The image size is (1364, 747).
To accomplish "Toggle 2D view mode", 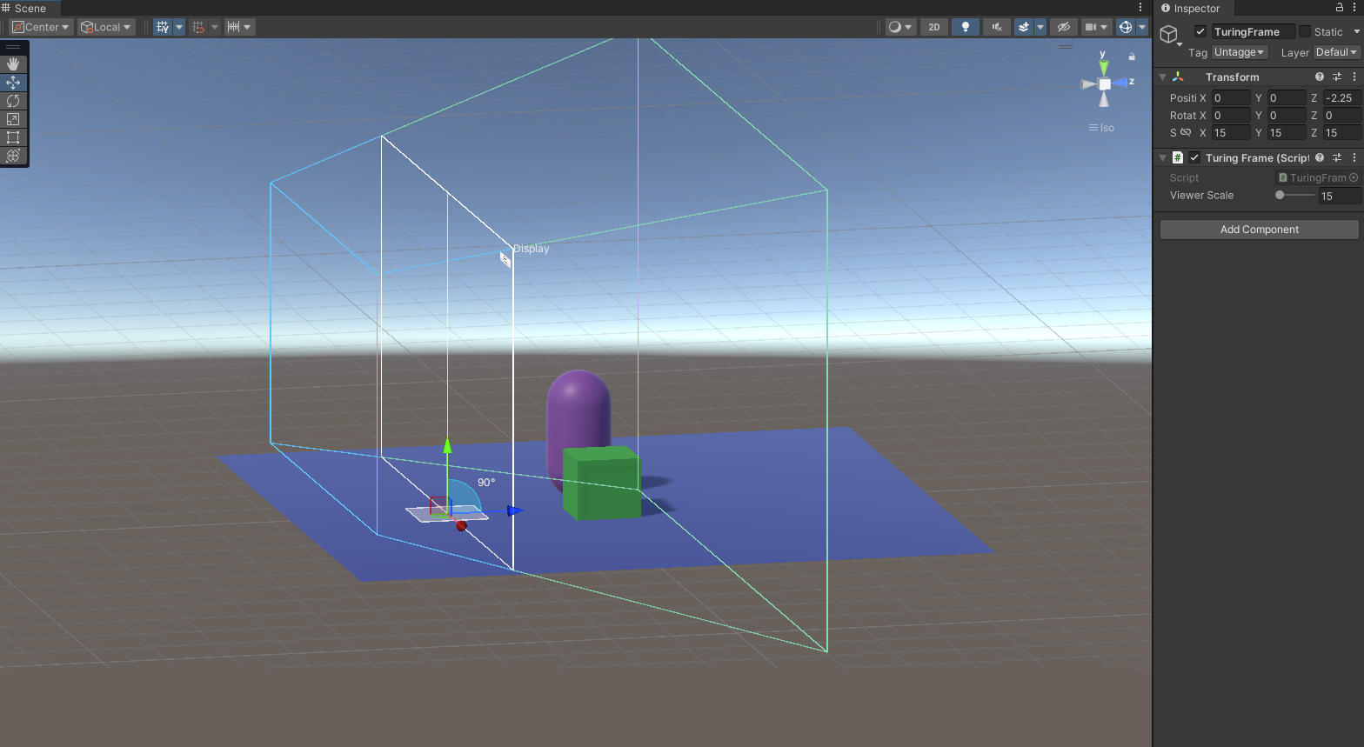I will click(934, 27).
